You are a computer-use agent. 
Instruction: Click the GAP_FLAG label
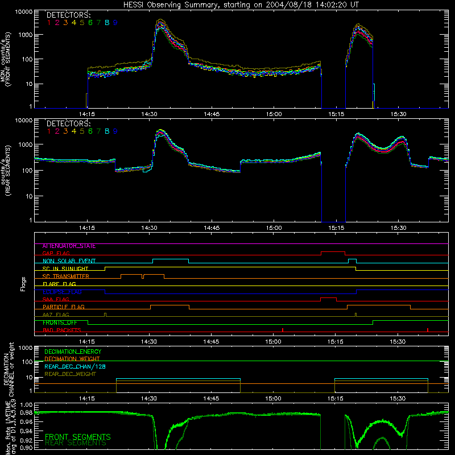pos(56,253)
